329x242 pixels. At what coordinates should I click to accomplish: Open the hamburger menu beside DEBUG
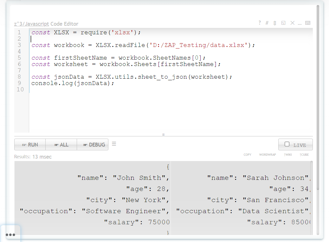(114, 144)
